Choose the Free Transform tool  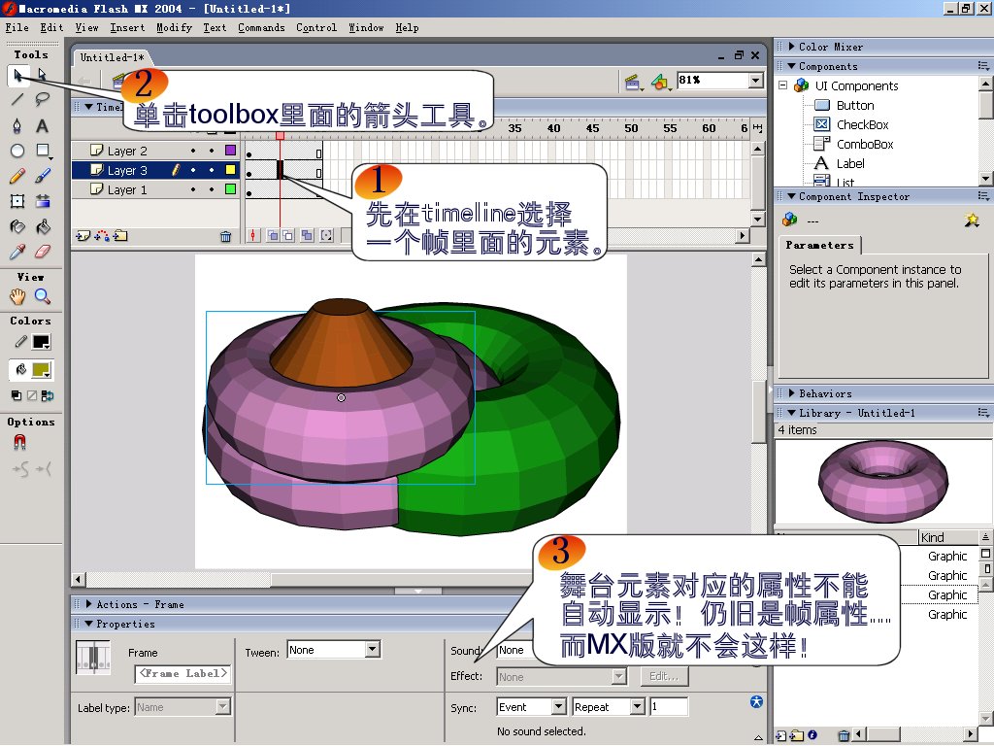pos(17,202)
